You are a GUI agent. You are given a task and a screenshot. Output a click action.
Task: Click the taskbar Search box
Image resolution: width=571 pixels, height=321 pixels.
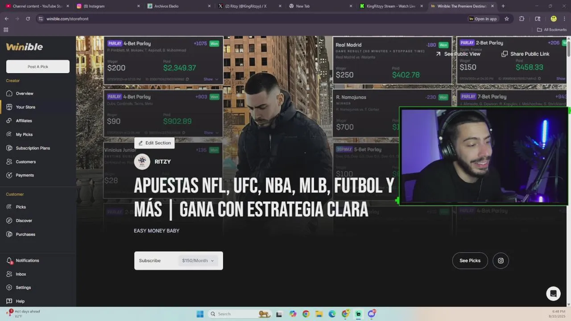point(240,314)
